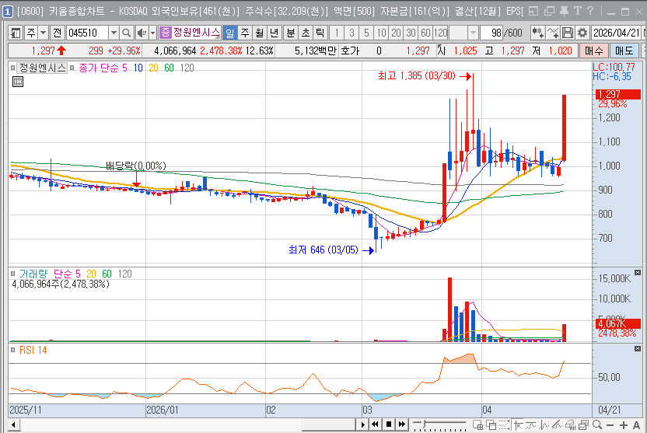The width and height of the screenshot is (647, 433).
Task: Select interval preset 120
Action: pyautogui.click(x=440, y=33)
